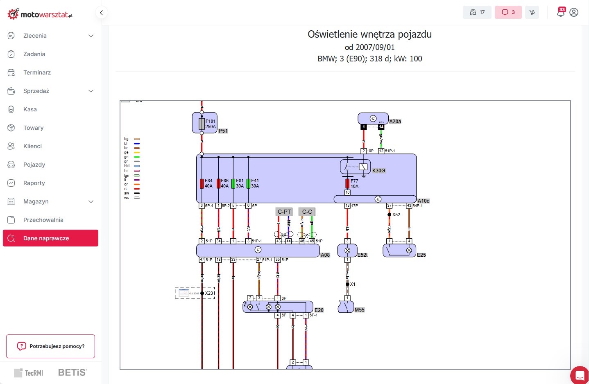Open Klienci from the sidebar

(32, 146)
